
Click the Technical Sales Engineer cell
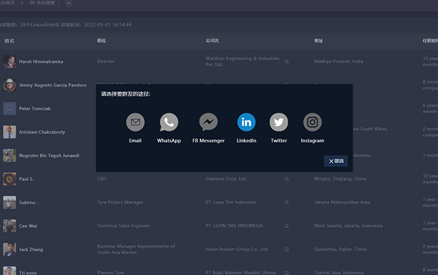(x=123, y=226)
